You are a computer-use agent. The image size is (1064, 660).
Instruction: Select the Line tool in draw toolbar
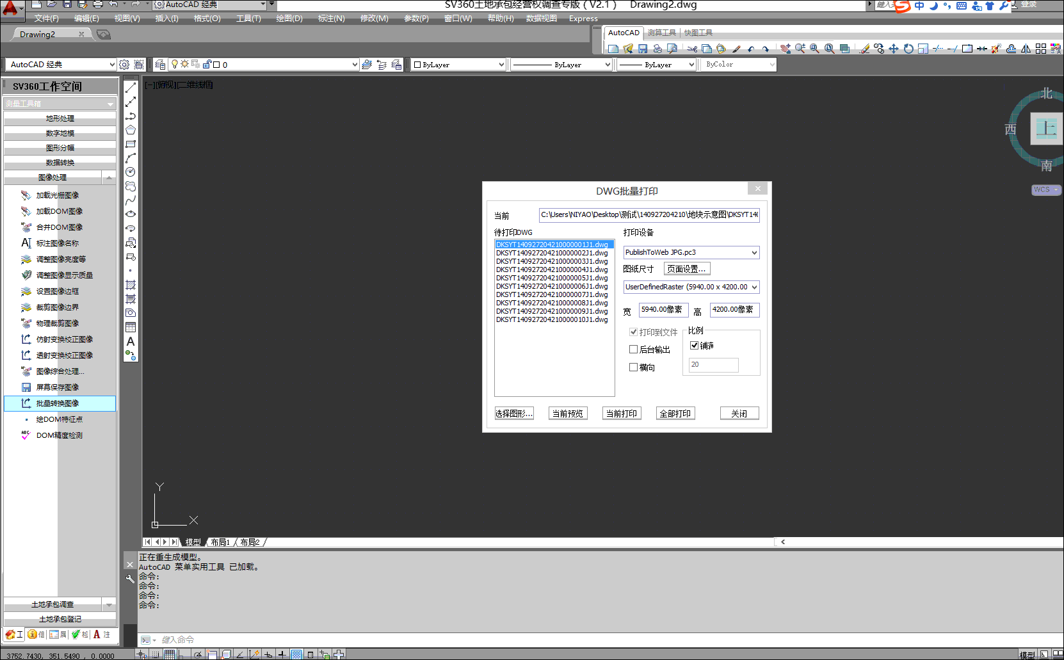131,88
